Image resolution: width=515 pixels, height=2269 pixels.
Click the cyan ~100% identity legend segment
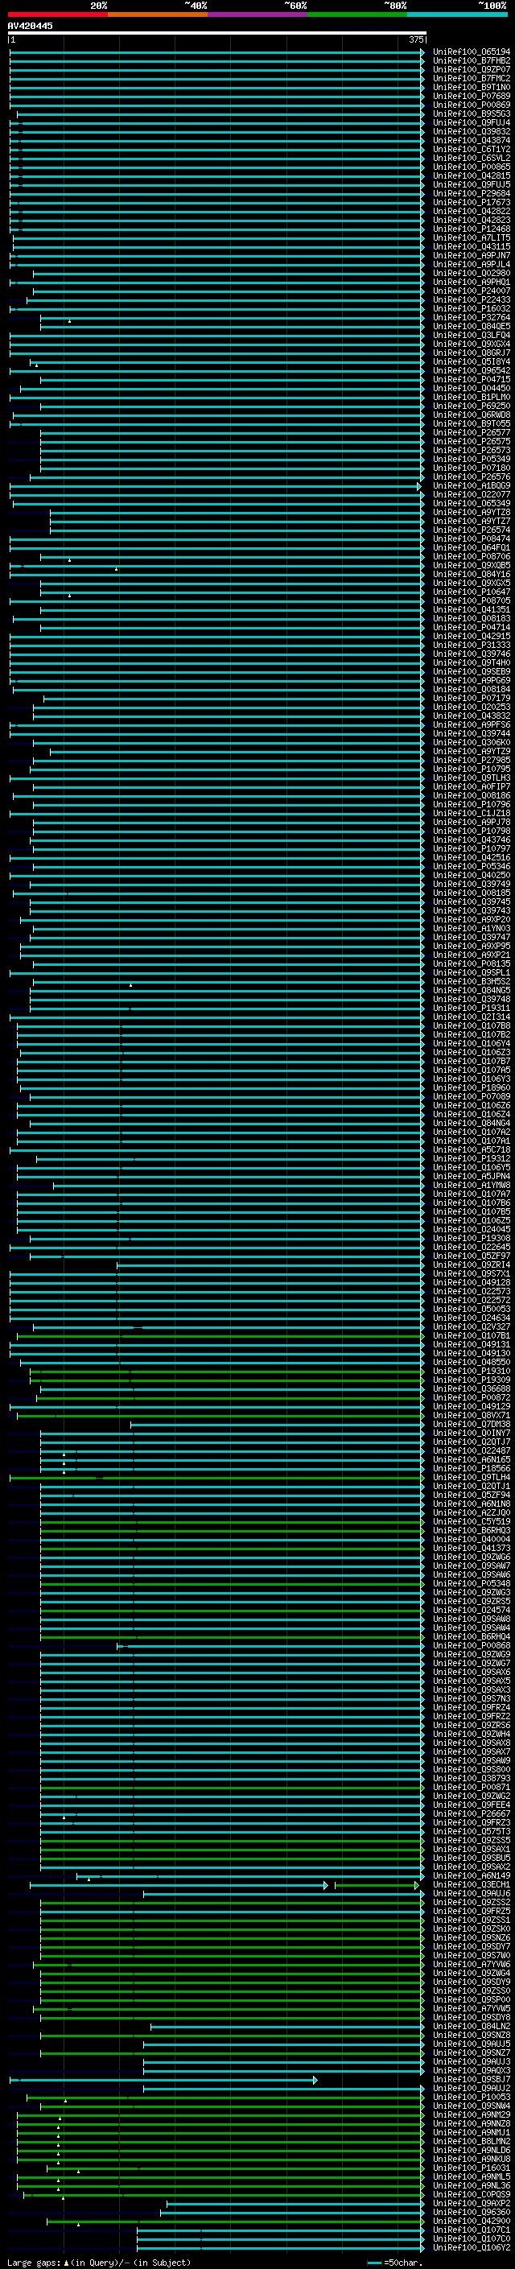[x=457, y=14]
